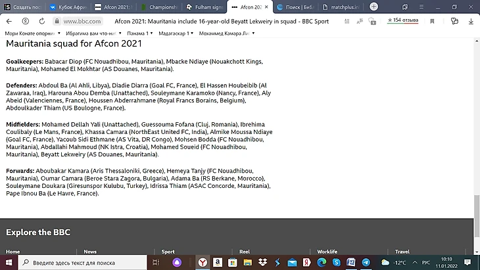Expand the Ибрагима вам что-ни bookmark dropdown
Image resolution: width=480 pixels, height=270 pixels.
tap(120, 34)
